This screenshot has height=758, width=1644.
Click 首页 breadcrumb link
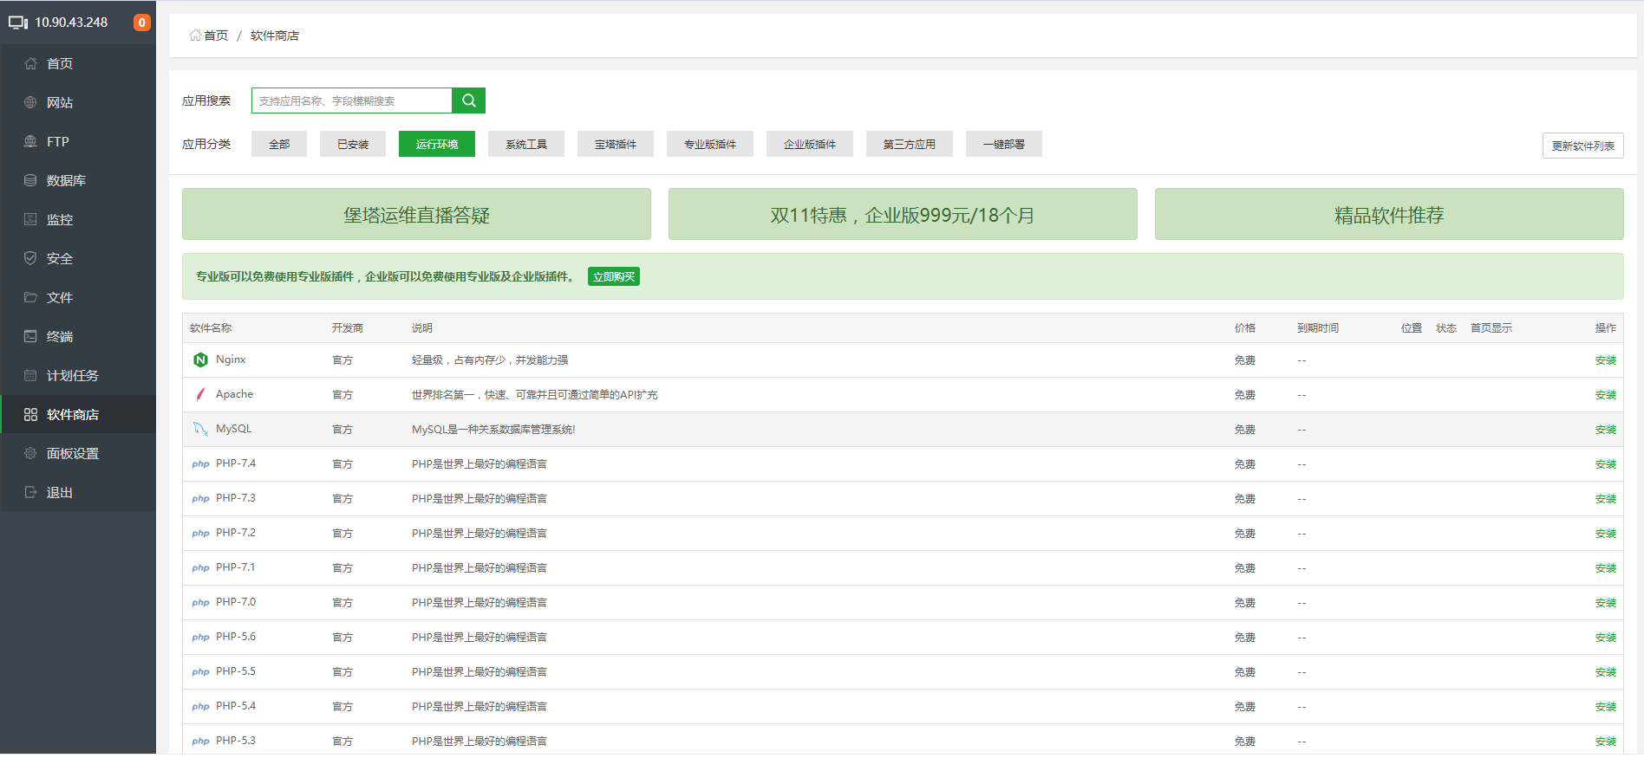click(216, 36)
